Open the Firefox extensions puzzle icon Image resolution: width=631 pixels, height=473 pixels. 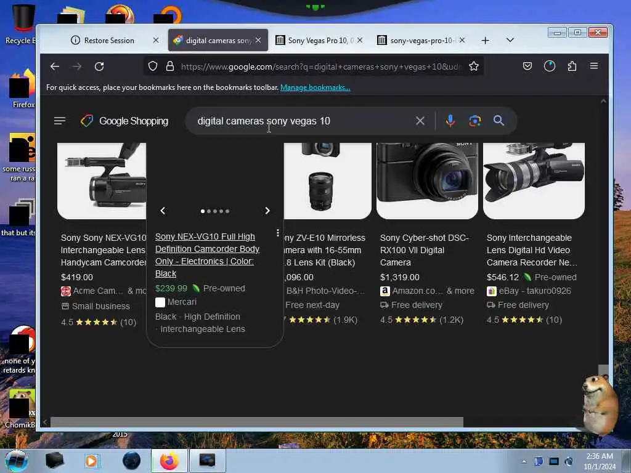572,66
